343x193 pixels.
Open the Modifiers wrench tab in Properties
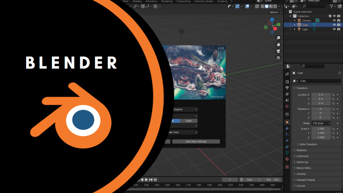click(x=287, y=128)
